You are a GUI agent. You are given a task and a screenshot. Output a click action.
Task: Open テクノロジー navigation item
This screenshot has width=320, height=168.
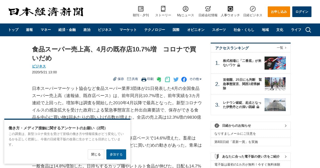[x=155, y=30]
